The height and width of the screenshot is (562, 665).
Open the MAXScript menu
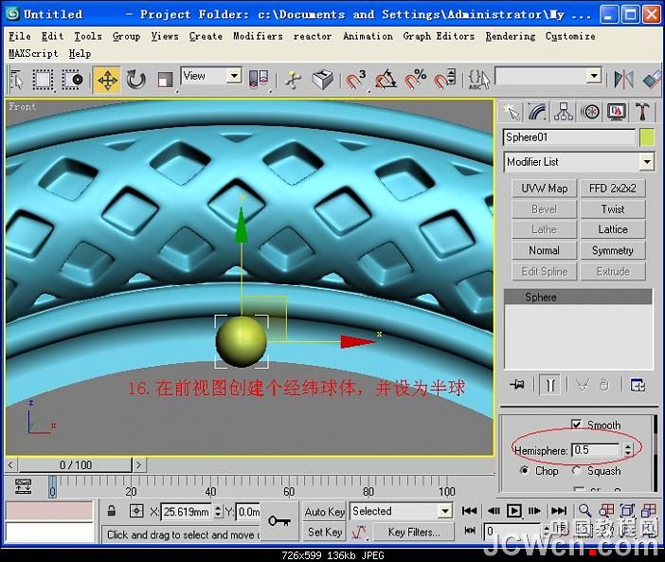tap(33, 53)
